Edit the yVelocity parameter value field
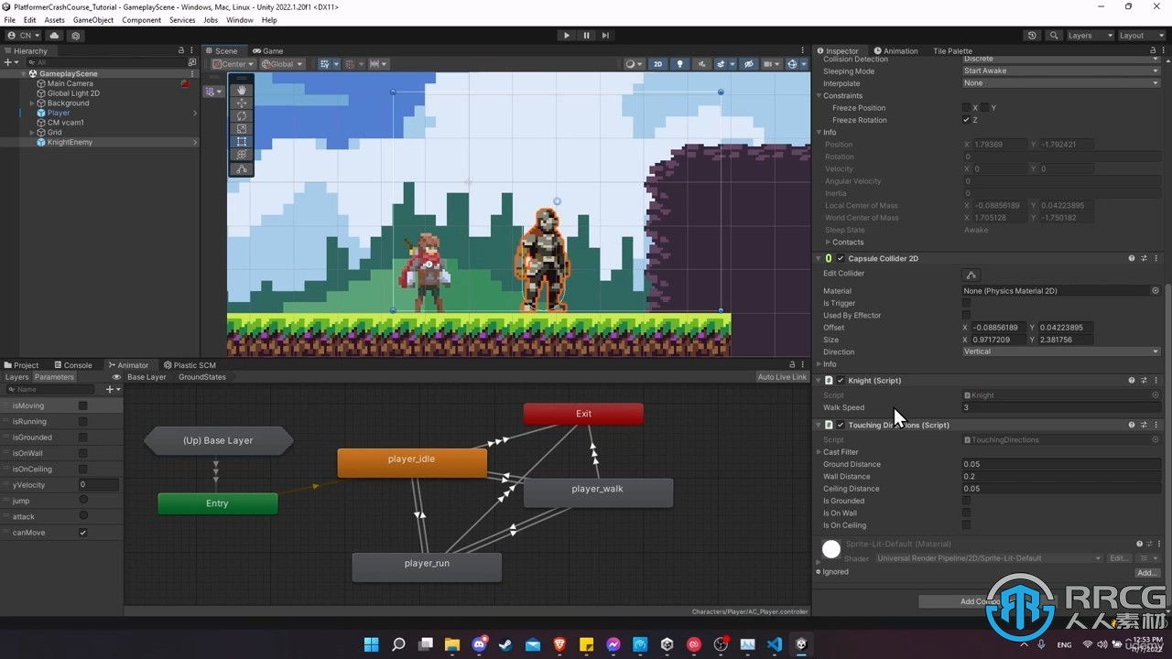1172x659 pixels. [x=98, y=485]
